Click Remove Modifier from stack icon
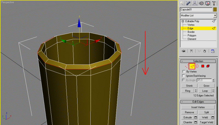This screenshot has width=219, height=125. click(204, 51)
